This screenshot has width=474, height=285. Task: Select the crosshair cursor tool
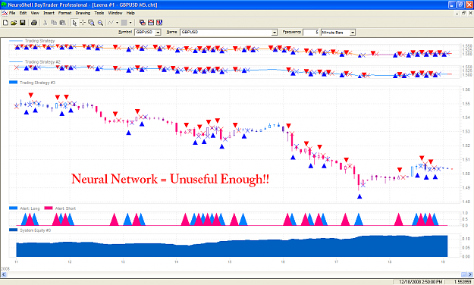pos(83,23)
